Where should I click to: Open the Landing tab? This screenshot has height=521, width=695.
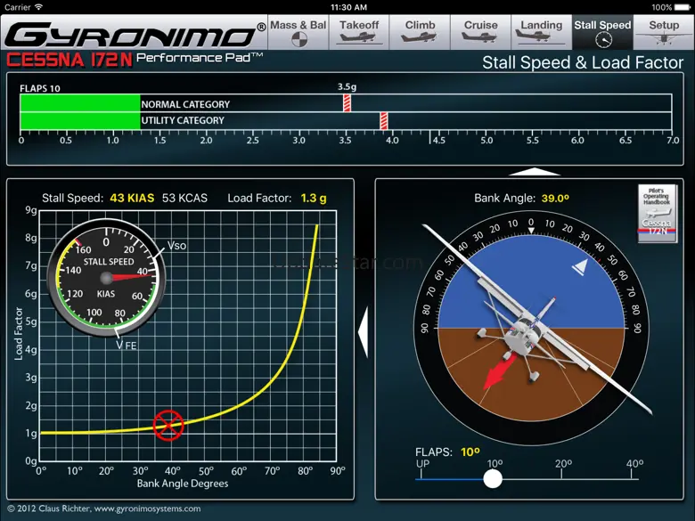(x=541, y=33)
